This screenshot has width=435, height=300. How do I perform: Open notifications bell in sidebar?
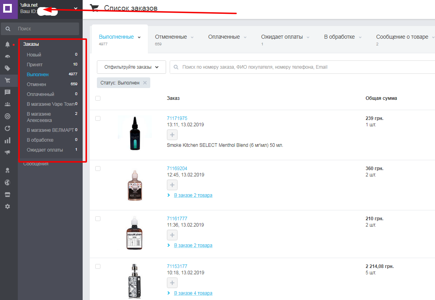[8, 44]
